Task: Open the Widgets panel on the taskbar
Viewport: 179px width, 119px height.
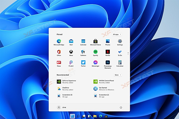Action: coord(89,116)
